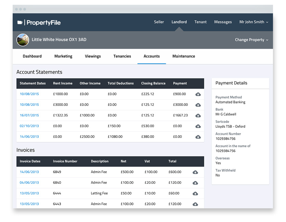Download the 14/06/2013 account statement

[198, 137]
